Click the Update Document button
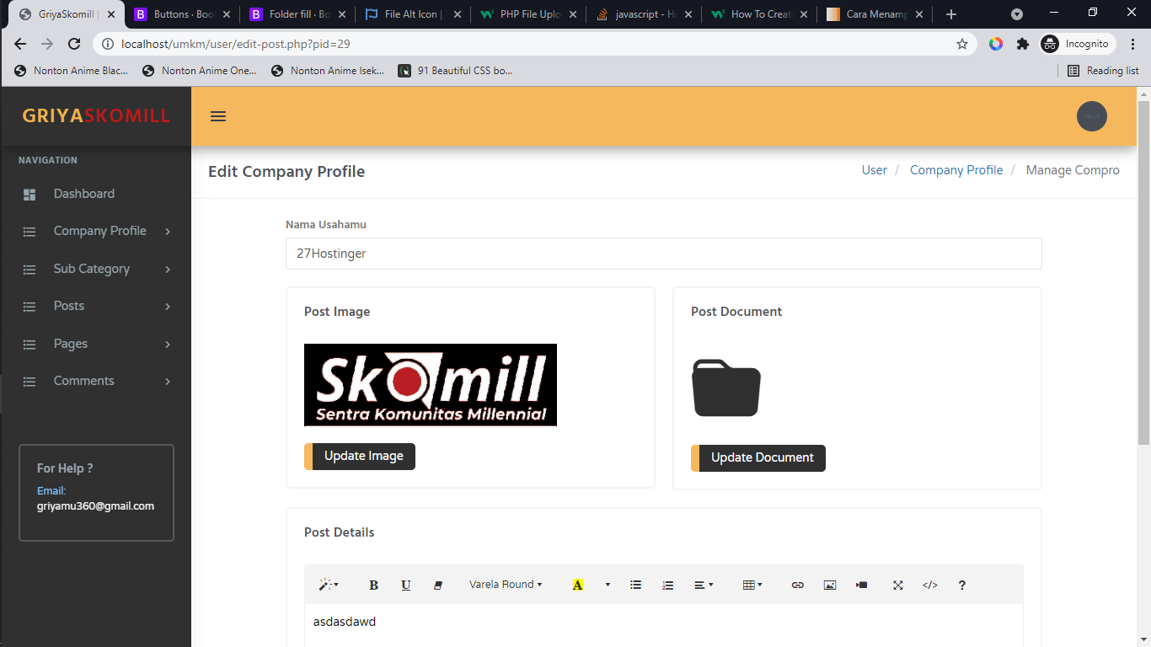 pyautogui.click(x=762, y=457)
